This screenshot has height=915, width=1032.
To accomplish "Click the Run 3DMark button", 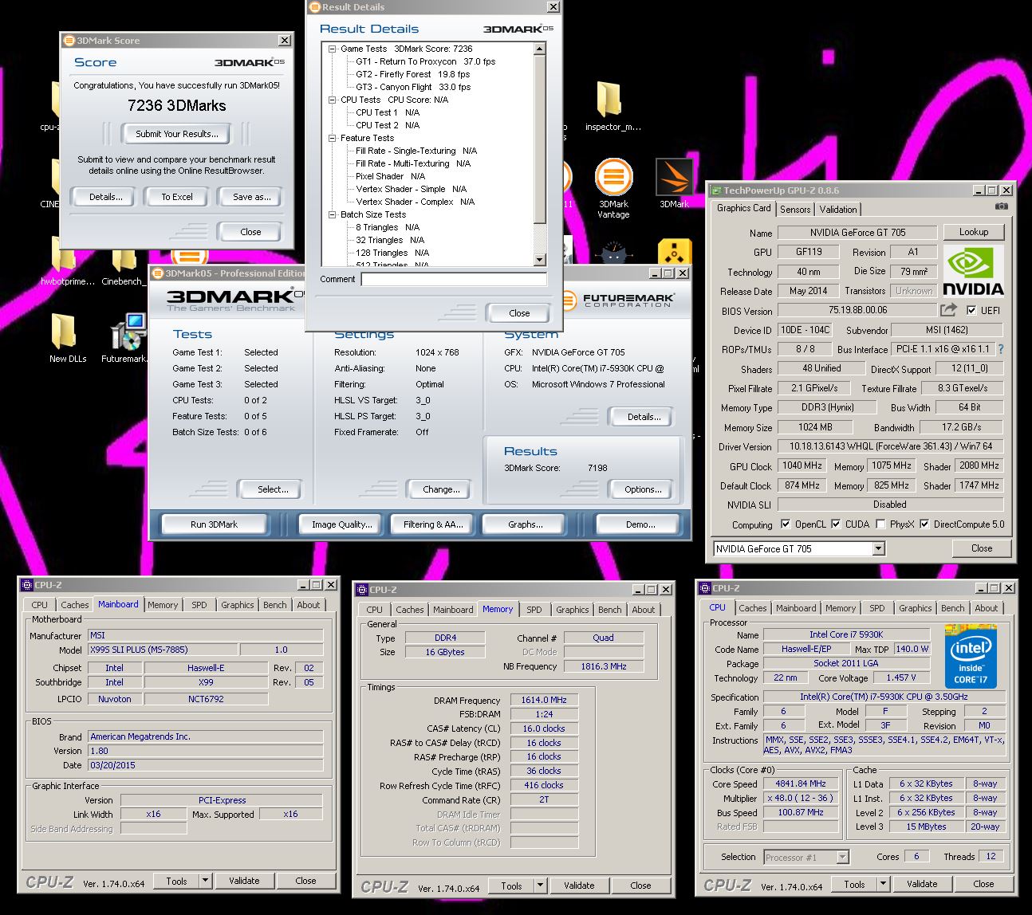I will tap(214, 524).
